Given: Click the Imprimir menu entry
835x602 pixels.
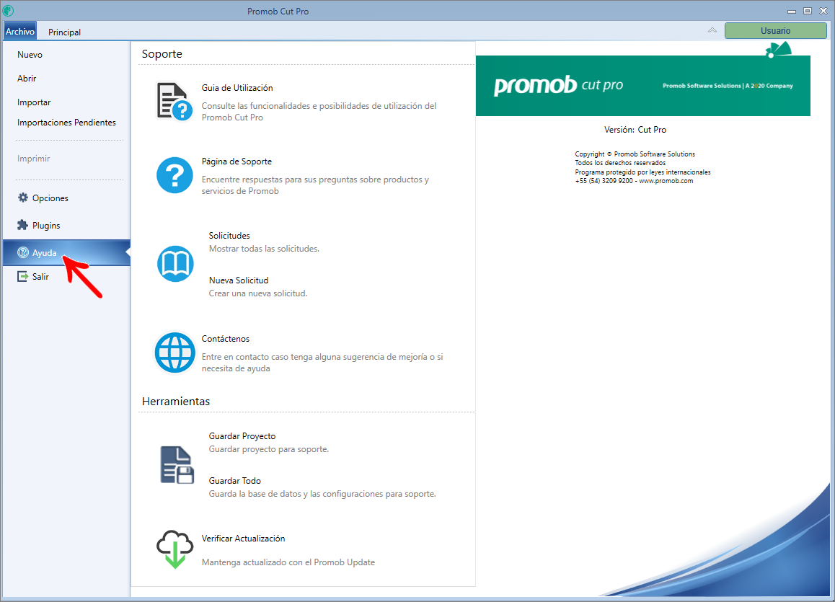Looking at the screenshot, I should tap(34, 159).
